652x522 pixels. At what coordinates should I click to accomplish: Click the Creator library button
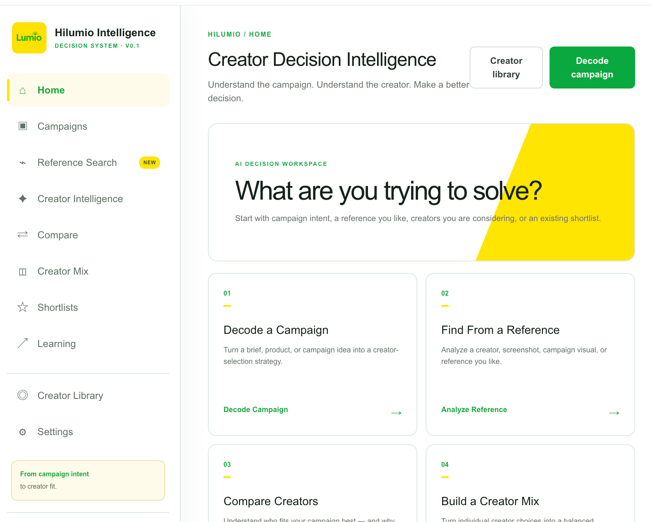506,68
